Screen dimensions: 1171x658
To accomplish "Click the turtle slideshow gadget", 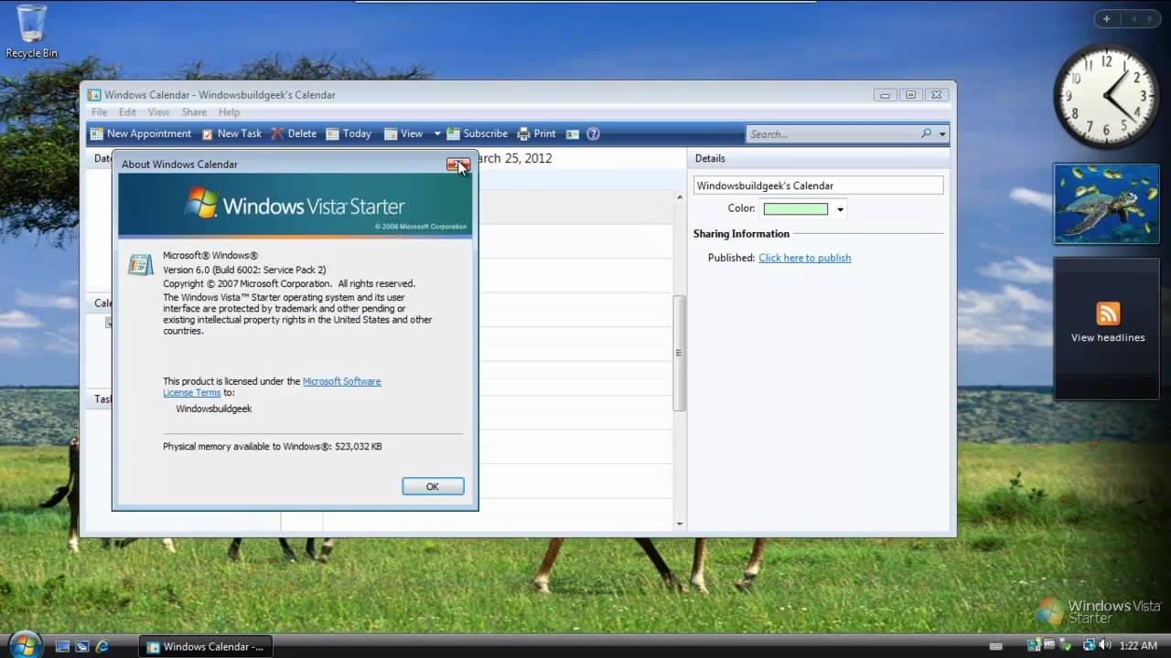I will (1106, 204).
